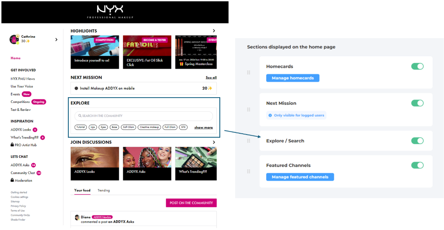Expand Join Discussions with the arrow

(214, 142)
